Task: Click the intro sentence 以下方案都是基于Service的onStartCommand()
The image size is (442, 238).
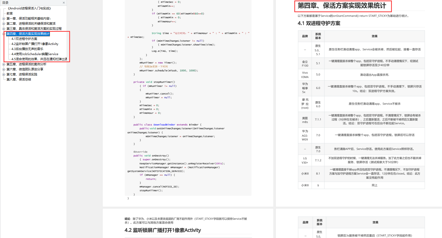Action: tap(353, 16)
